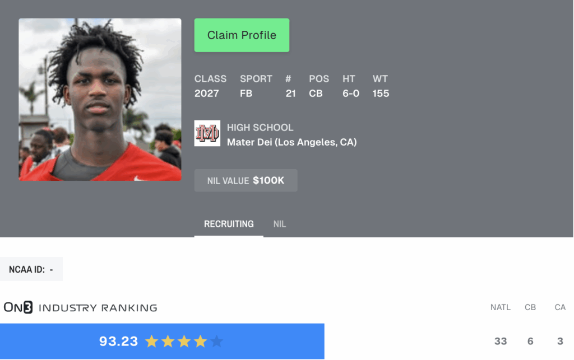Click the blue rating bar
The width and height of the screenshot is (574, 360).
pos(162,342)
